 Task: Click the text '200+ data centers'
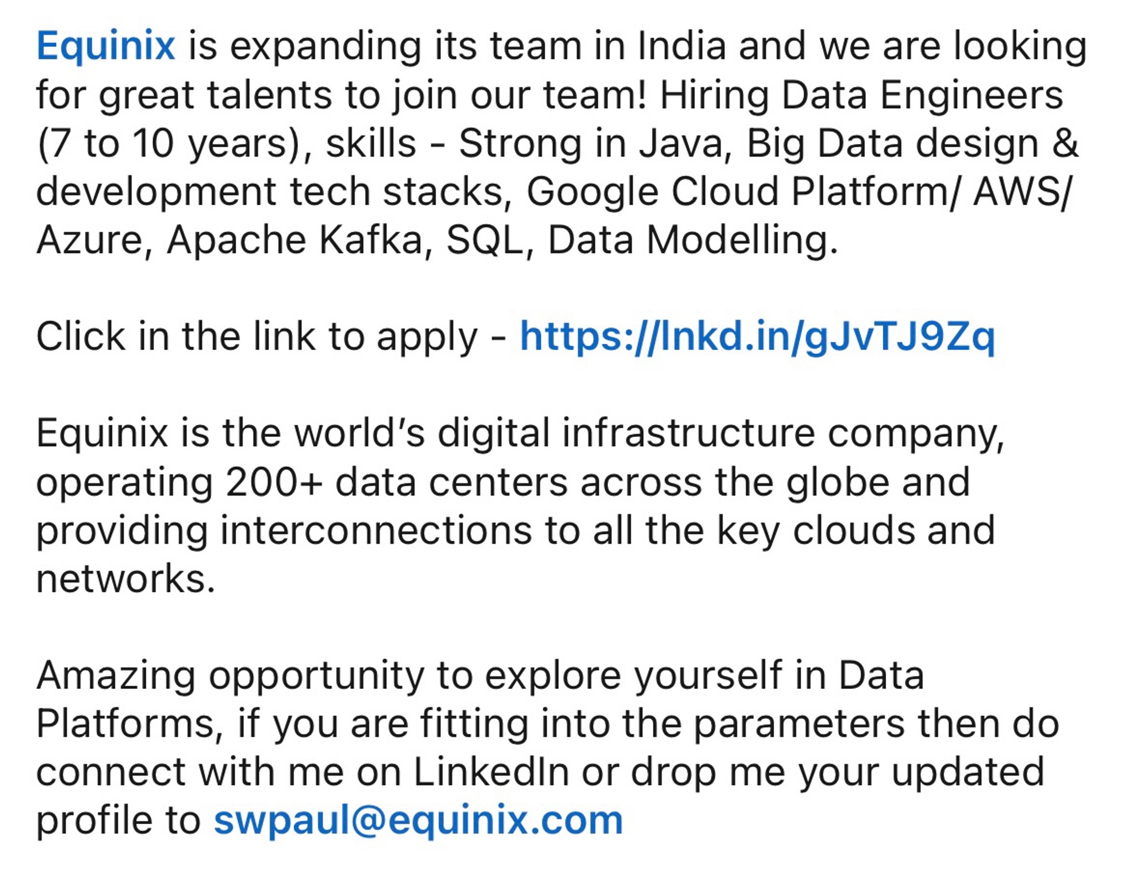point(396,482)
